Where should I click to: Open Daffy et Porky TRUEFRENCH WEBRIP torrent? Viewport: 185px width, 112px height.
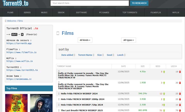83,86
